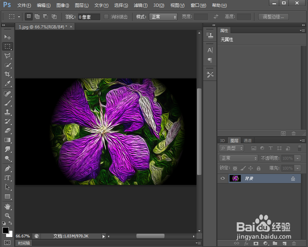
Task: Click the 调整边缘 button
Action: coord(274,17)
